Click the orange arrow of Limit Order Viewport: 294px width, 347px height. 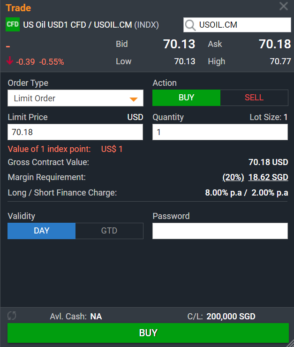click(134, 99)
